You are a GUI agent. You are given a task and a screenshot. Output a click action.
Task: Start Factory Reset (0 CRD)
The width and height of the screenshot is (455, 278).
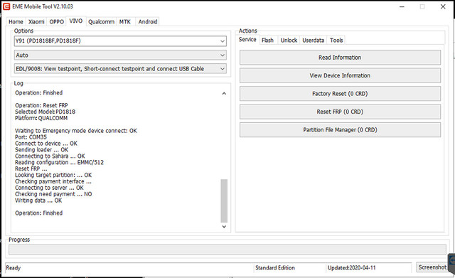coord(340,94)
